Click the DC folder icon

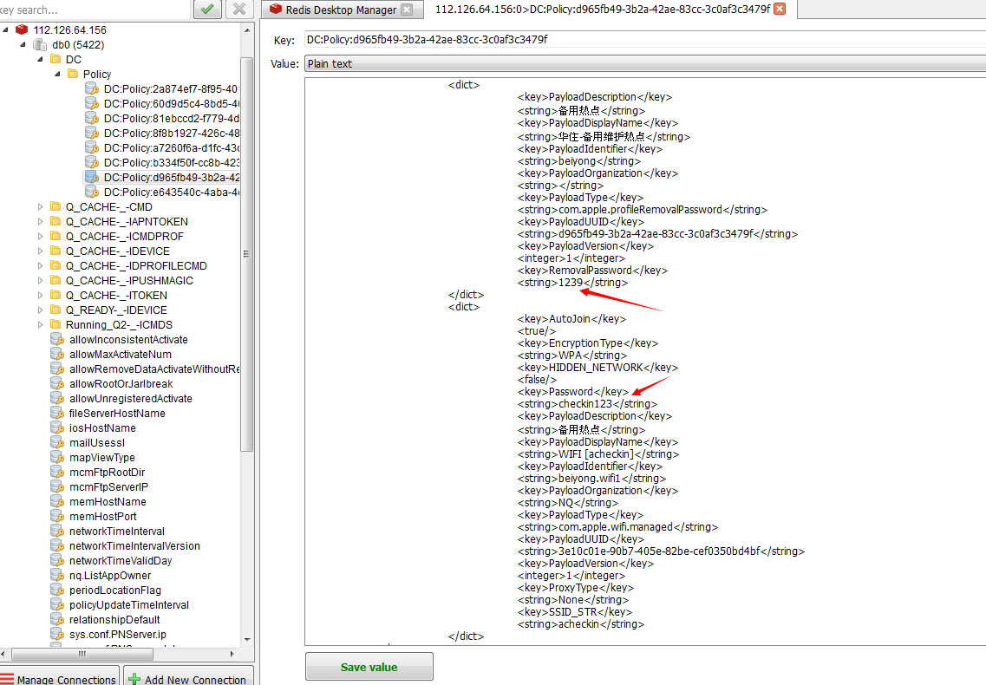pyautogui.click(x=55, y=59)
